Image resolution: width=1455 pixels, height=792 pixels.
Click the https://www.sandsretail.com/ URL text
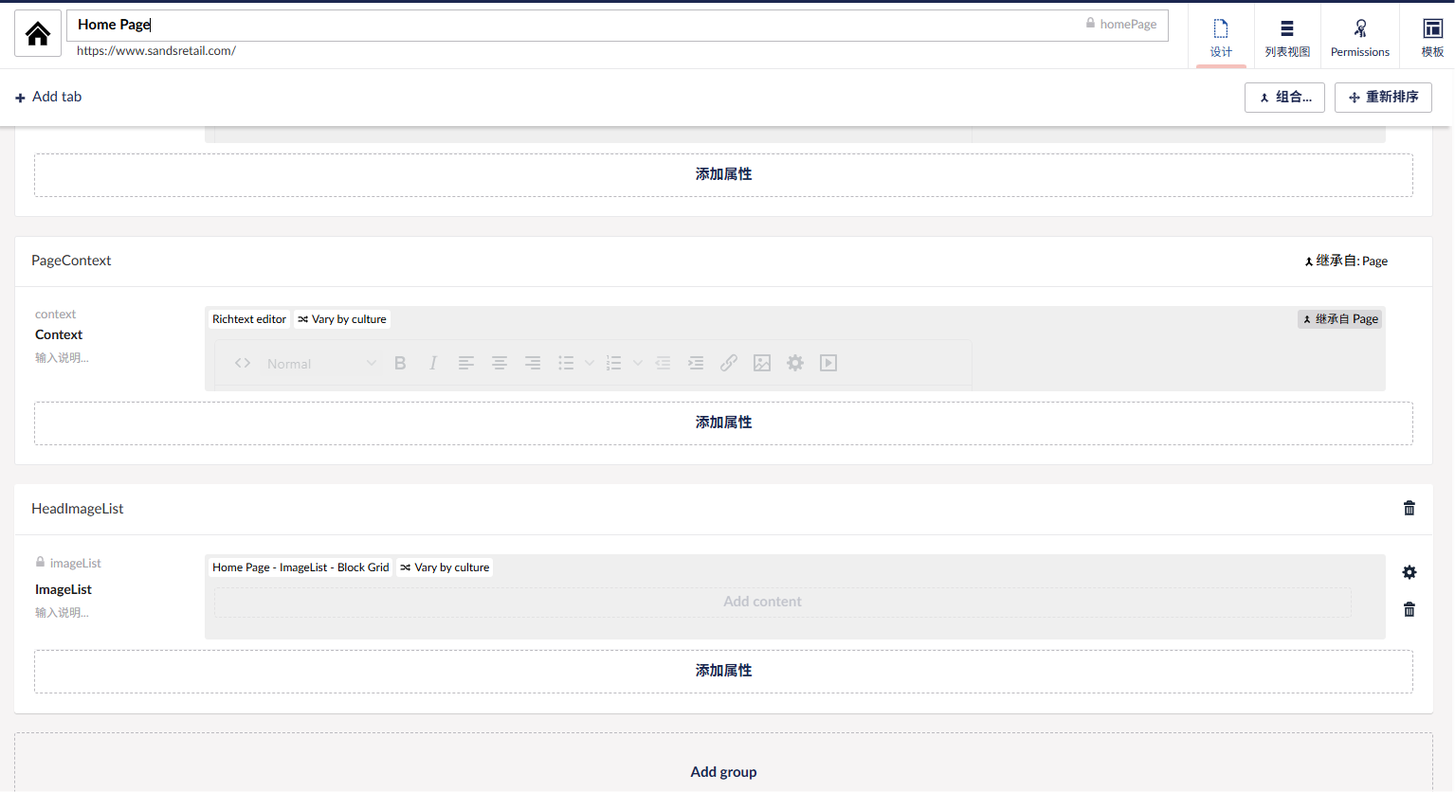pos(156,51)
